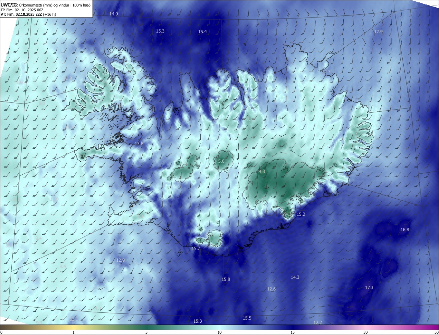439x335 pixels.
Task: Click the 14.3 value label
Action: 295,277
